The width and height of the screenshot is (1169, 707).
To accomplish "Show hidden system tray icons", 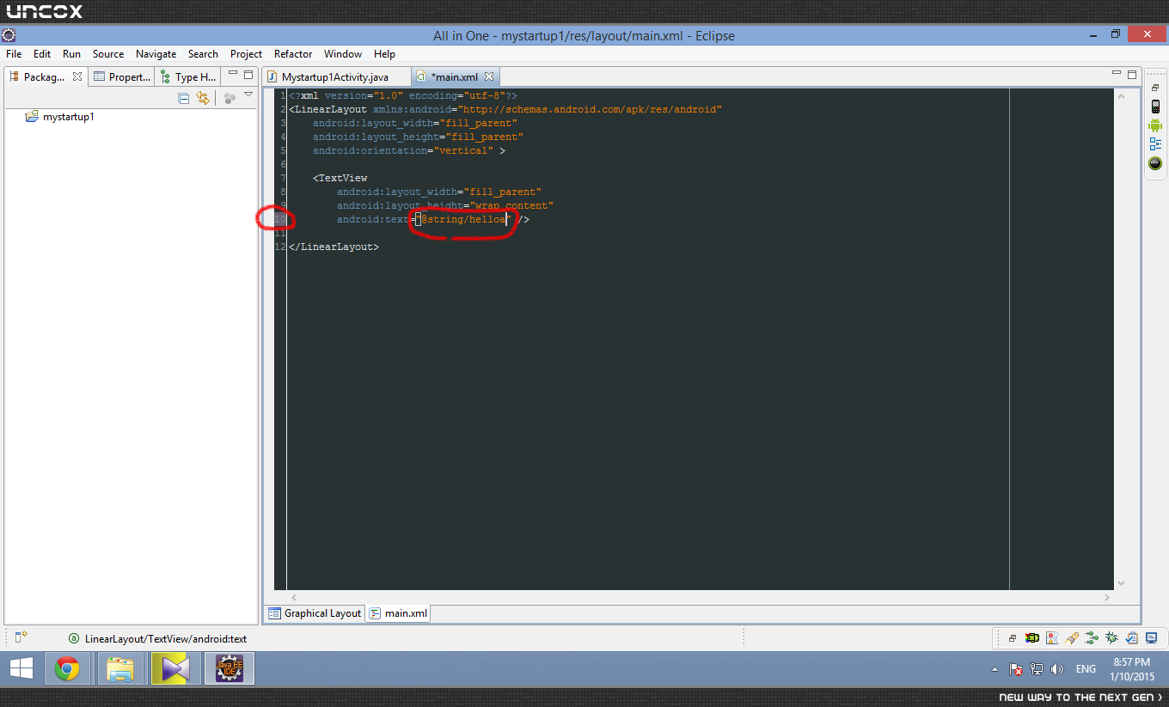I will click(995, 669).
